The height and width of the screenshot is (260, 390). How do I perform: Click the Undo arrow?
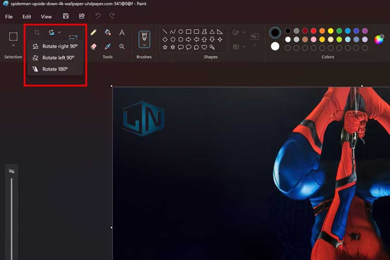[x=98, y=16]
